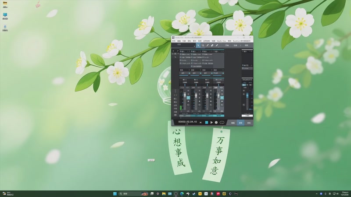The image size is (351, 197).
Task: Select the Range tool icon
Action: pyautogui.click(x=203, y=46)
